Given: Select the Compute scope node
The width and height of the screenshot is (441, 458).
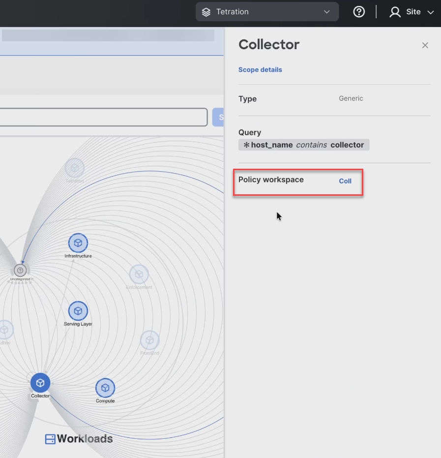Looking at the screenshot, I should click(x=105, y=388).
